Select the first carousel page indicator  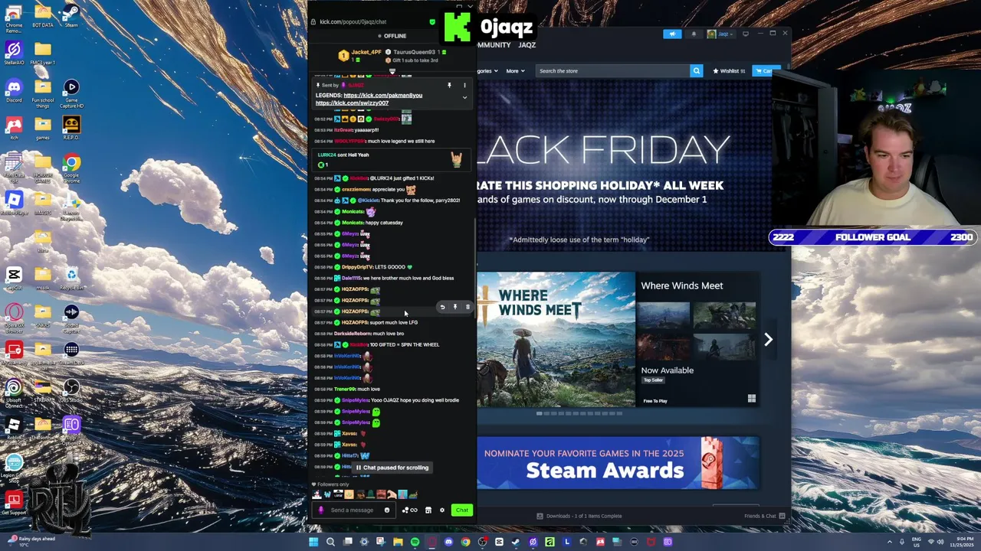pos(539,414)
